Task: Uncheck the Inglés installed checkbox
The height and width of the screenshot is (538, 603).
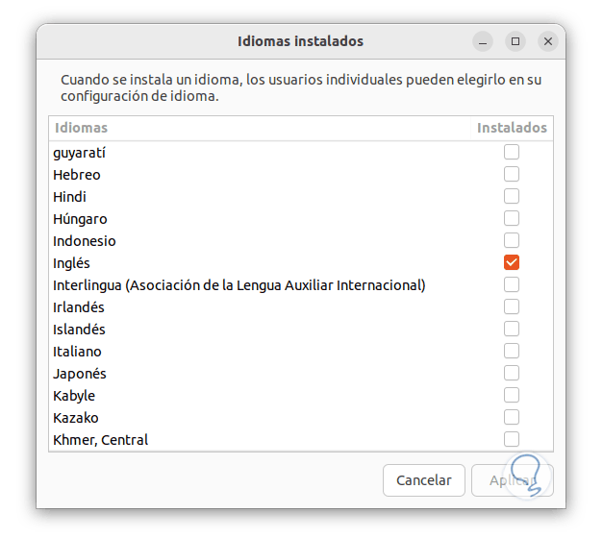Action: (x=512, y=262)
